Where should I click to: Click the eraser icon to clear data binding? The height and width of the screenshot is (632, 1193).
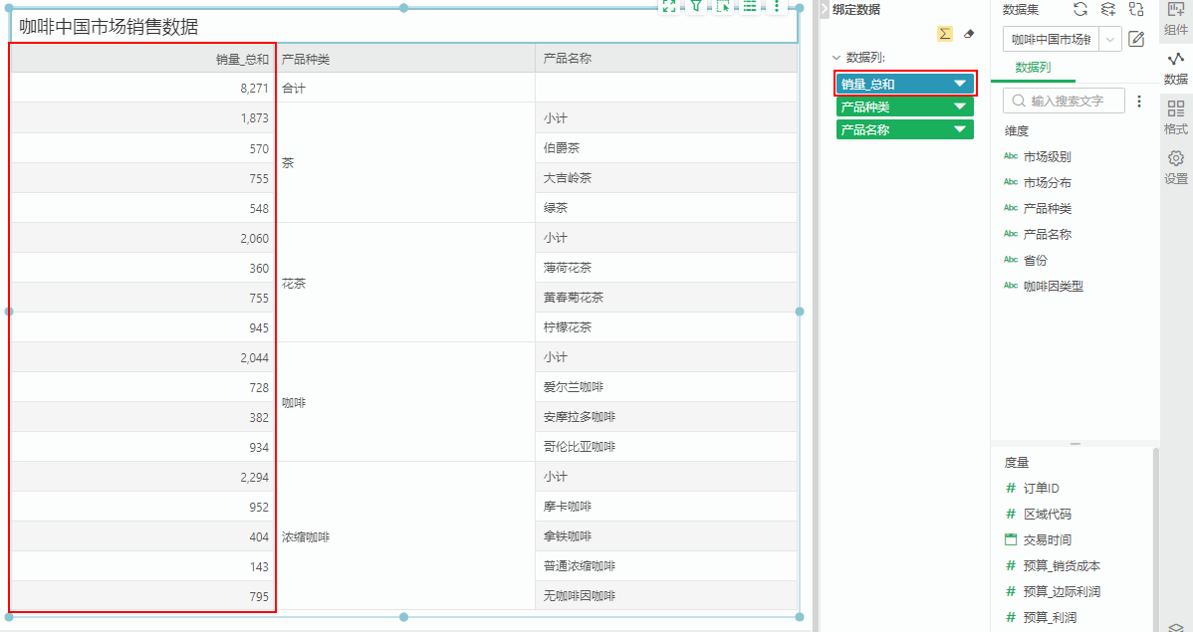(969, 34)
